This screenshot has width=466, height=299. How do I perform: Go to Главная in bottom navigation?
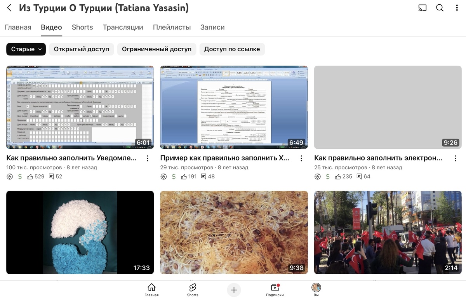click(x=151, y=290)
